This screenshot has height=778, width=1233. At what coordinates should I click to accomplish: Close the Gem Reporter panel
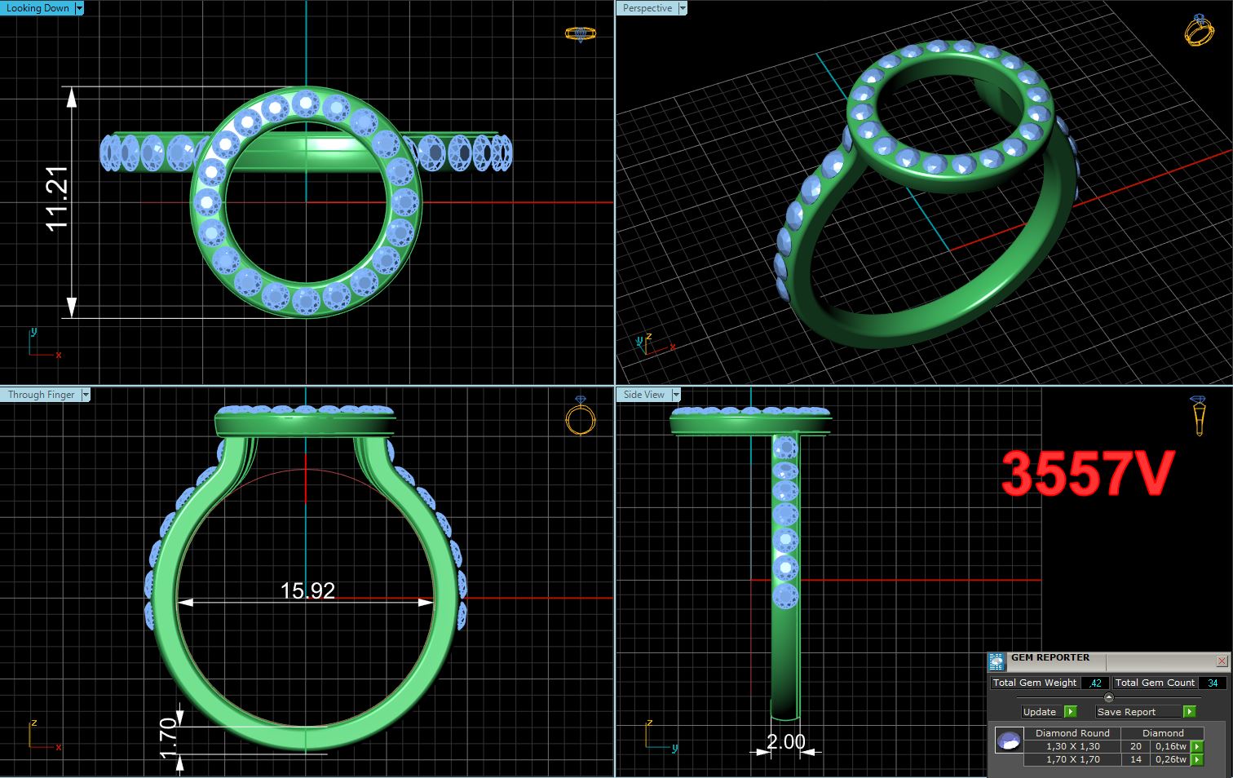click(x=1222, y=661)
